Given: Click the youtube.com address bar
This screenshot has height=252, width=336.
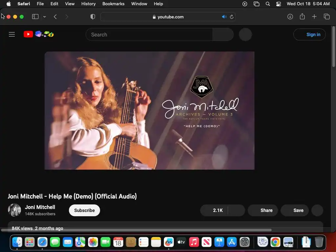Looking at the screenshot, I should pos(168,17).
